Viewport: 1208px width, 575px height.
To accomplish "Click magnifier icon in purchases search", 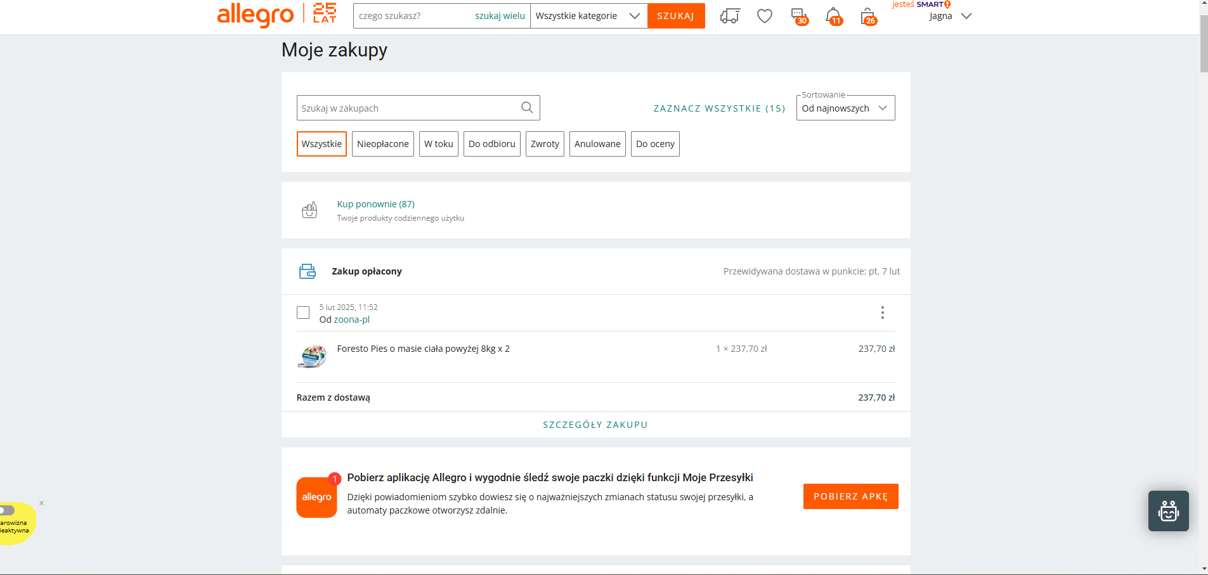I will [527, 108].
